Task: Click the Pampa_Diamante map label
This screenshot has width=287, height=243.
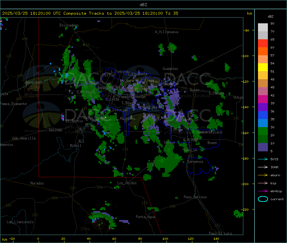Action: pyautogui.click(x=13, y=104)
